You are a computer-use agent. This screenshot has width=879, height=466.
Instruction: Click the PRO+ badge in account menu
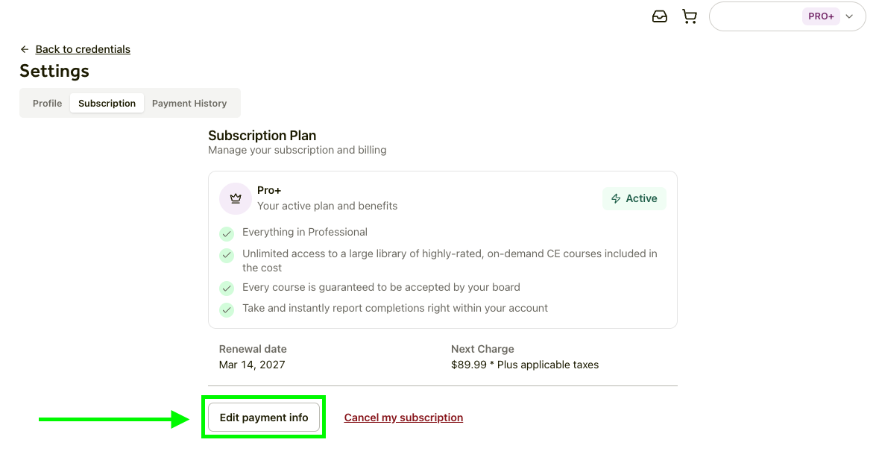tap(821, 16)
